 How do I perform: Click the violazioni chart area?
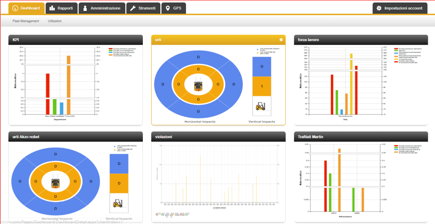coord(218,174)
